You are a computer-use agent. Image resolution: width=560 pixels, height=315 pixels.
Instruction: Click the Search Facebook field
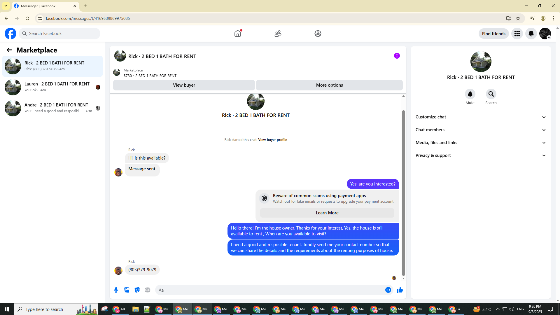[60, 34]
